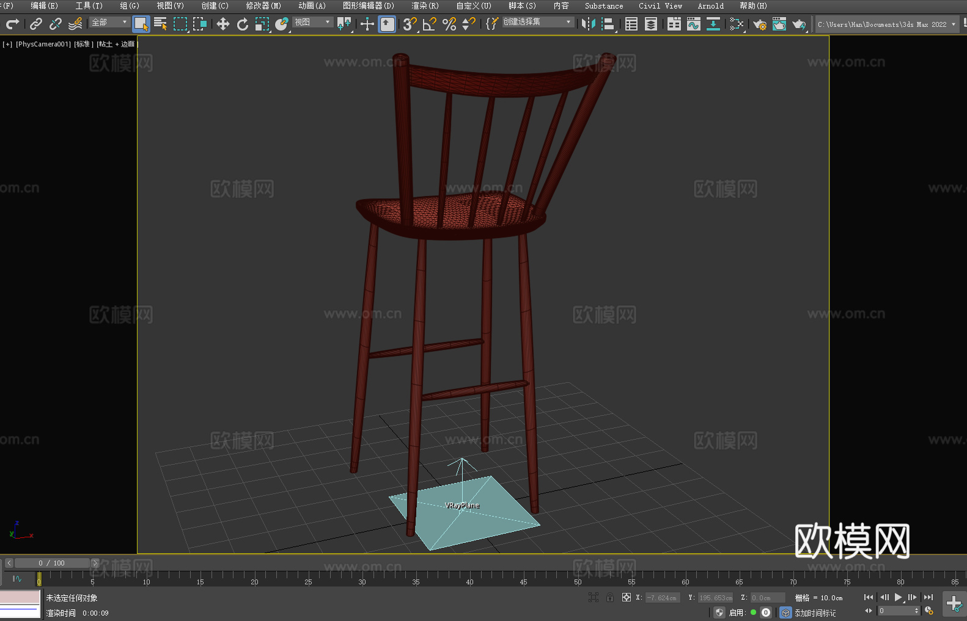Click the Render Production teapot
This screenshot has width=967, height=621.
pos(799,24)
